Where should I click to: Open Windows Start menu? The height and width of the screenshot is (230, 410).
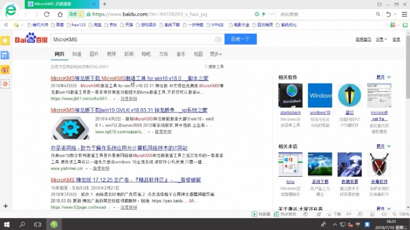(7, 224)
